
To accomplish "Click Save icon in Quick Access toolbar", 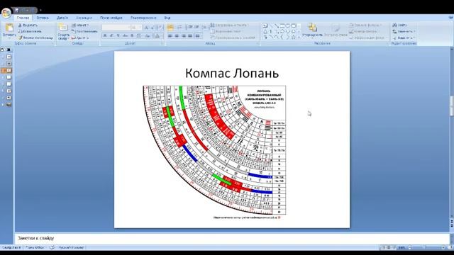I will [17, 11].
